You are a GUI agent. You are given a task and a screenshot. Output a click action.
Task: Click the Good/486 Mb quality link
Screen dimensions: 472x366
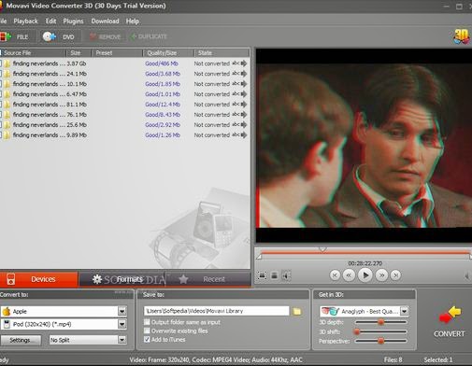pos(162,63)
